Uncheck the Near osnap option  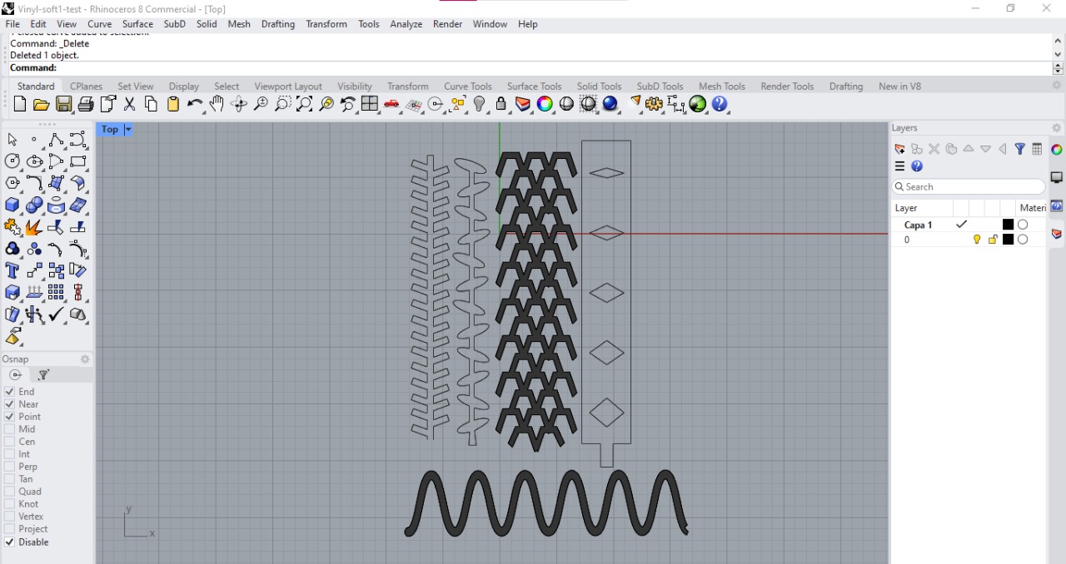tap(10, 404)
